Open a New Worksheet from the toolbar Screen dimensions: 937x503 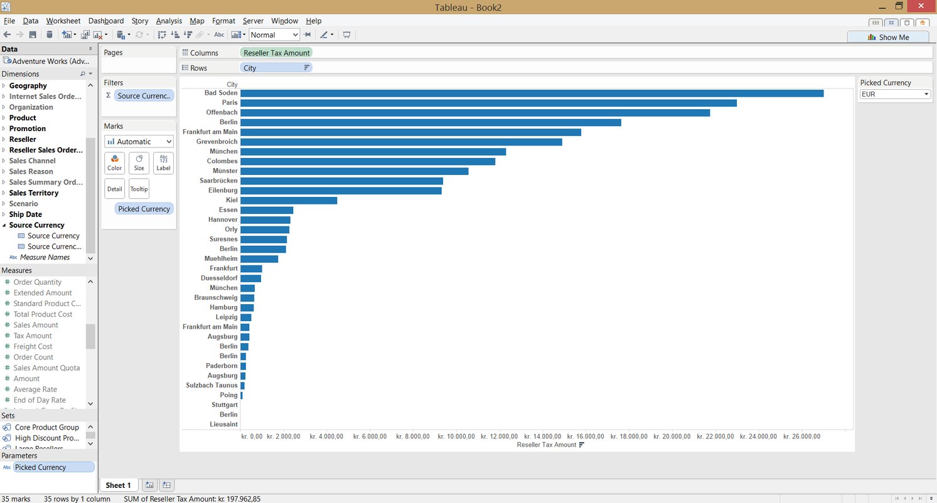pos(68,34)
